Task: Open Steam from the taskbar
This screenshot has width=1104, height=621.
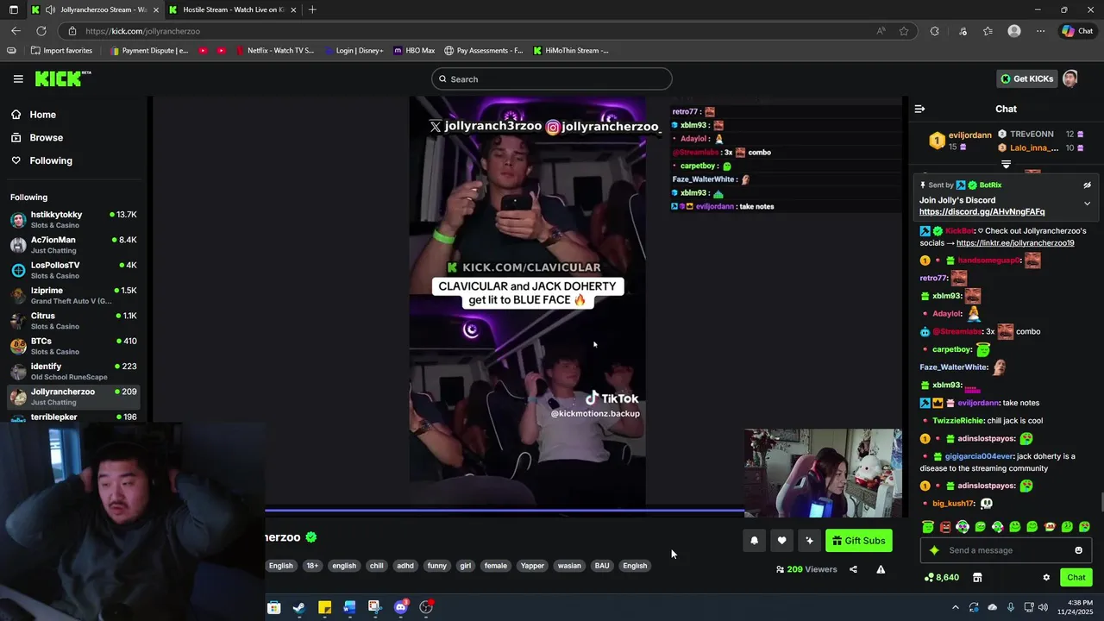Action: [x=298, y=607]
